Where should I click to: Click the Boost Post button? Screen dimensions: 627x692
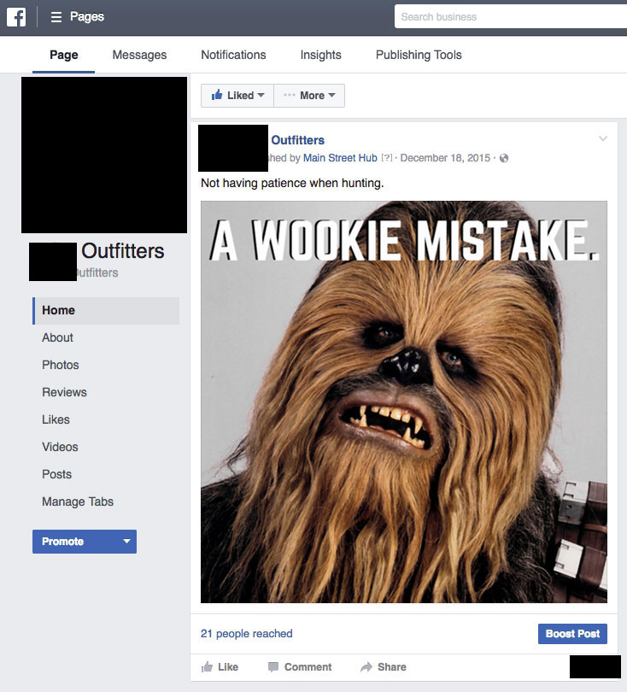pos(572,634)
